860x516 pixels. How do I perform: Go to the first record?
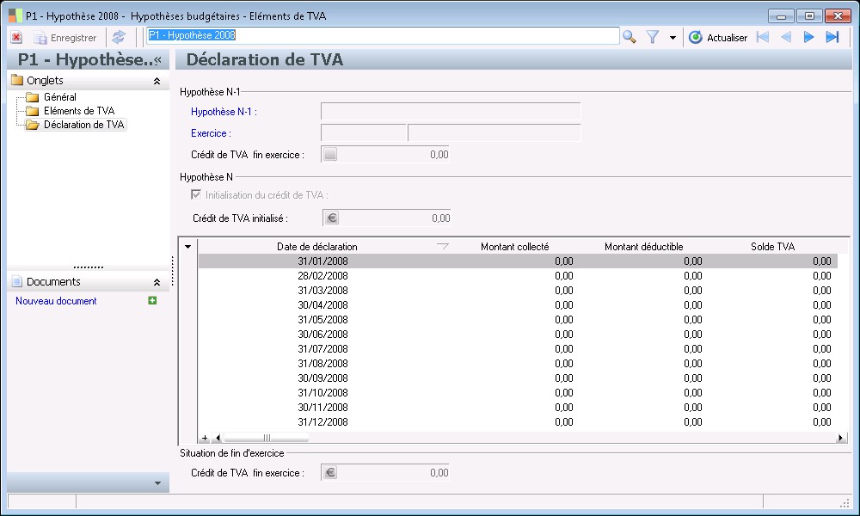762,37
